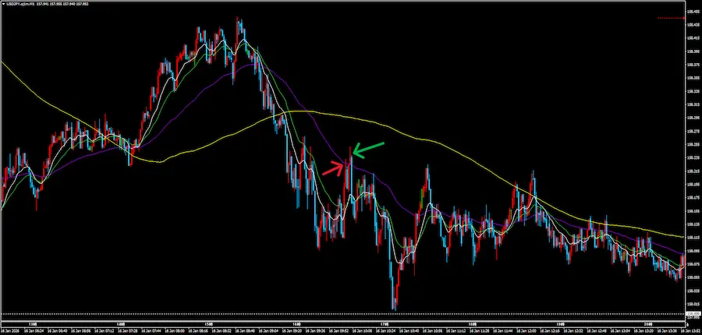Click the red dotted line at top right

669,17
